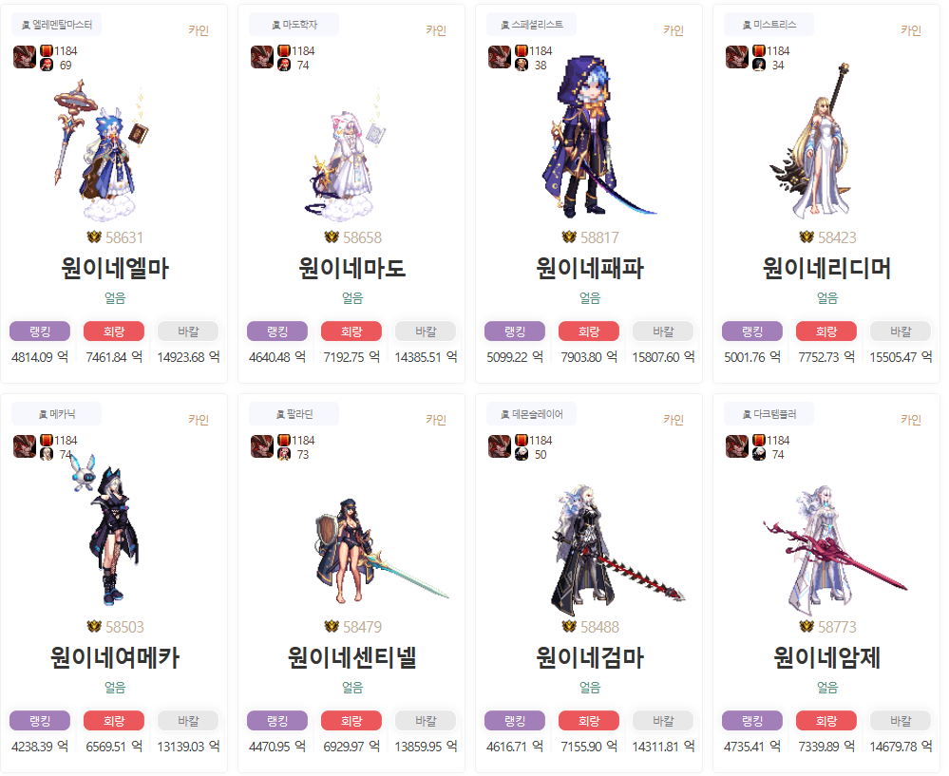Screen dimensions: 949x776
Task: Click the 다크템플러 job tag
Action: 769,414
